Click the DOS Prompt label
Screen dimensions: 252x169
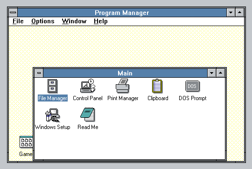pos(193,98)
